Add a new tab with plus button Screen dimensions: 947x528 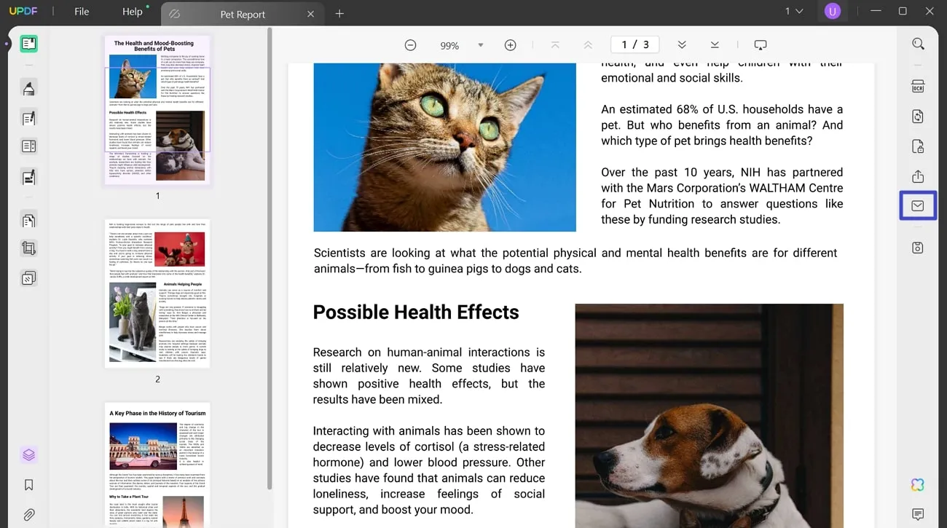(x=339, y=14)
